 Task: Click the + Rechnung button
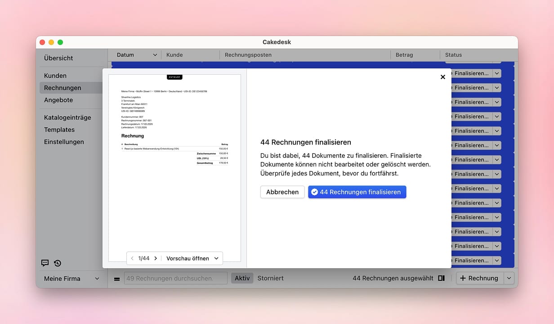(x=480, y=278)
